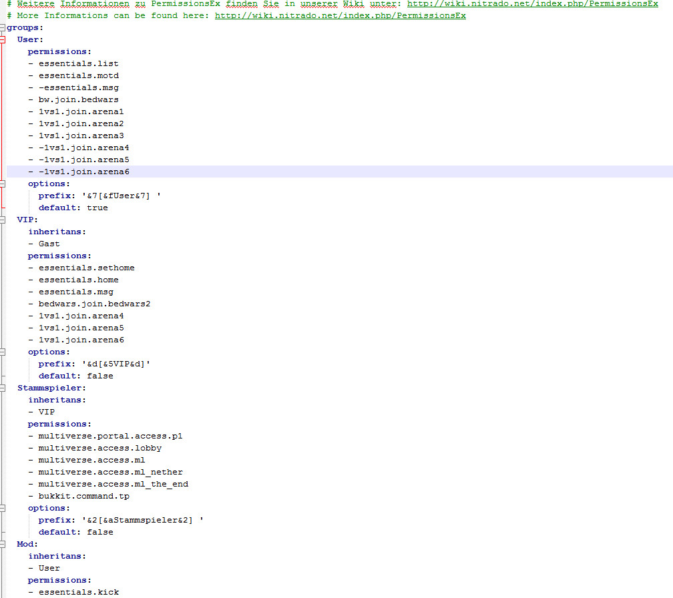
Task: Click the '1vs1.join.arena3' permission
Action: click(81, 135)
